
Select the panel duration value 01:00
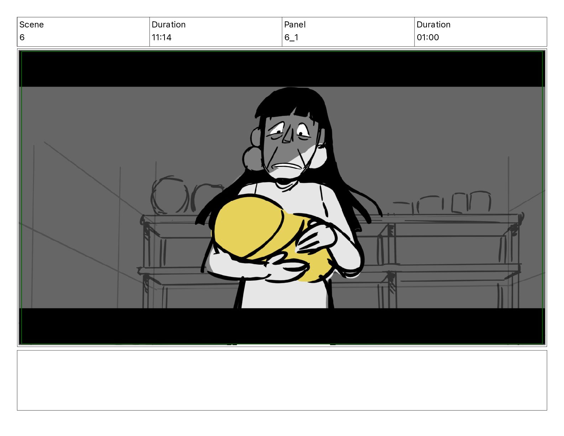point(428,37)
